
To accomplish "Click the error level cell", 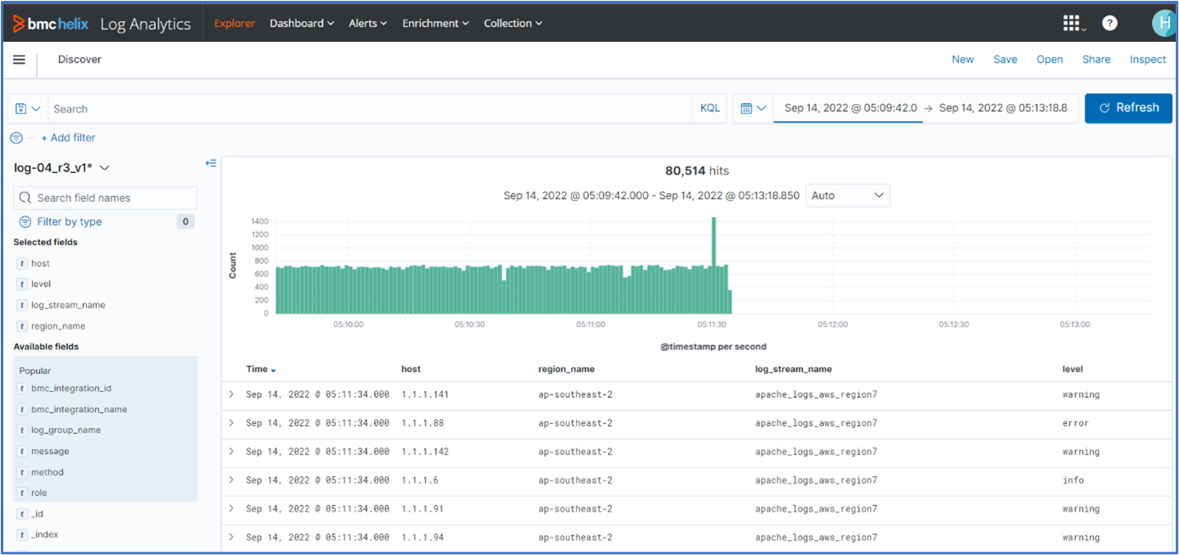I will coord(1076,423).
